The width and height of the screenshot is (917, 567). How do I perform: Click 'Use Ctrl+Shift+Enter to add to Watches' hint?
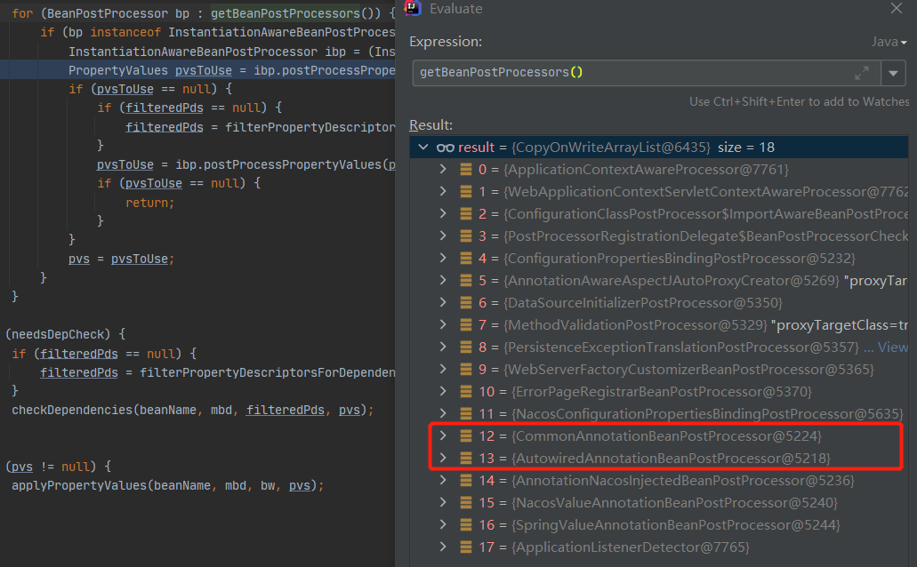pyautogui.click(x=799, y=101)
